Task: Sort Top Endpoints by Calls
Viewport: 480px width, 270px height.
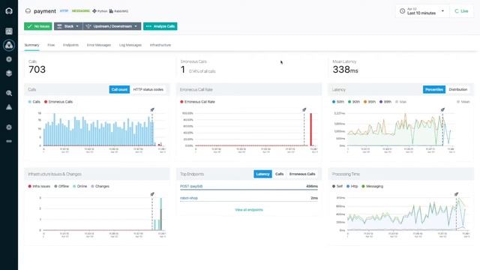Action: tap(279, 174)
